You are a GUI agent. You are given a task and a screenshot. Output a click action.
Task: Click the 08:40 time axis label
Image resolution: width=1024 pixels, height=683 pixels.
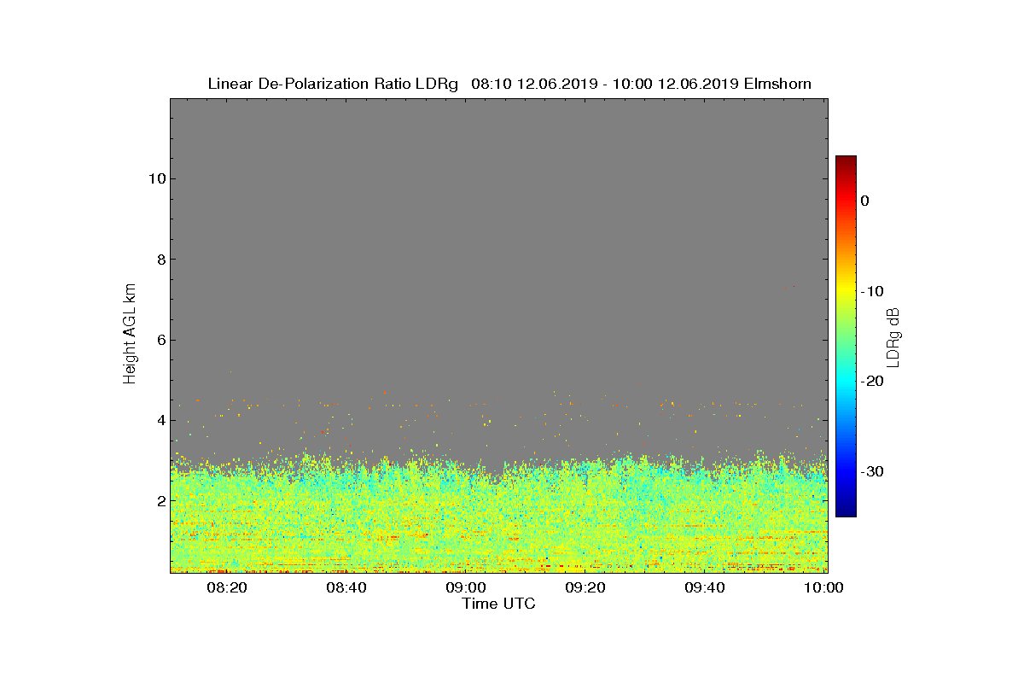(347, 587)
